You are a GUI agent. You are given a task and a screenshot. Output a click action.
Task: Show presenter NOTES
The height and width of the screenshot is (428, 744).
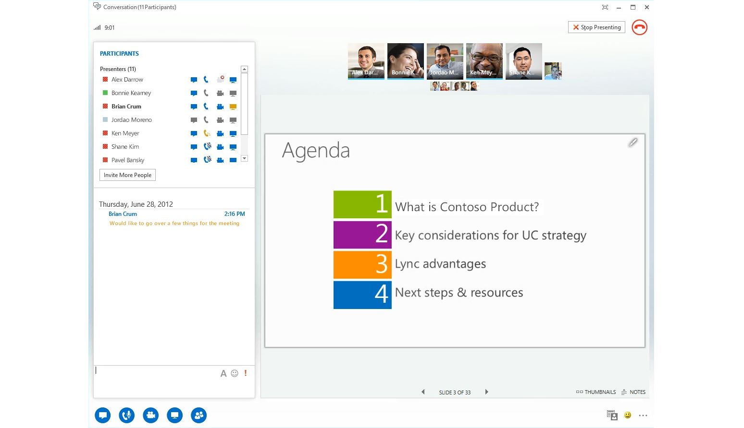point(633,392)
